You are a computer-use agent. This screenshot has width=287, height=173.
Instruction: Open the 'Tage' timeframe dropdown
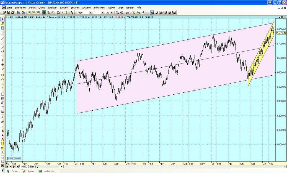91,13
